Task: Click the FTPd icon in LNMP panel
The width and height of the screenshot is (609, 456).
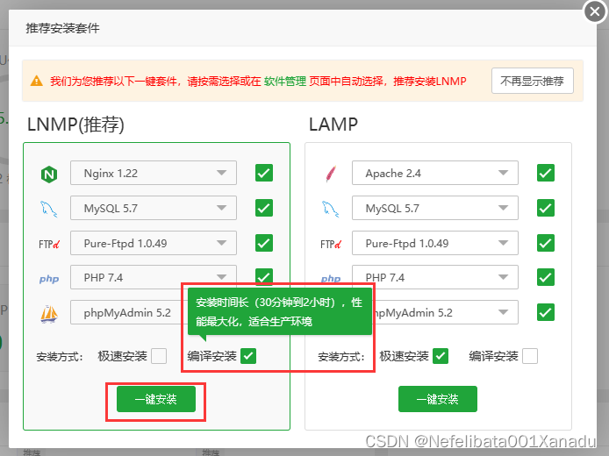Action: (x=49, y=244)
